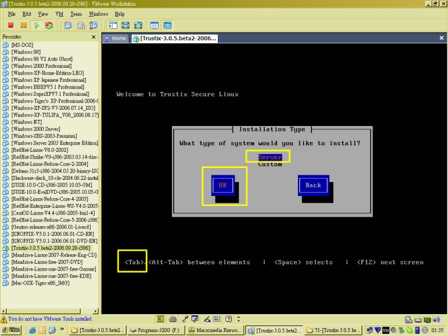Open the VM menu
448x336 pixels.
(x=59, y=13)
